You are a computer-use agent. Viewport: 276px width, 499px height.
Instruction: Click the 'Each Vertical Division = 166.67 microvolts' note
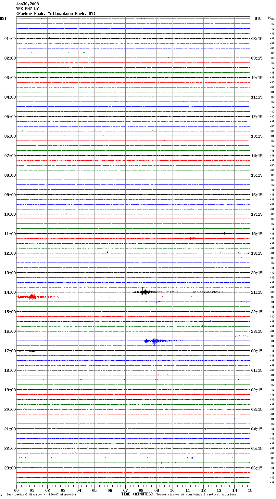pyautogui.click(x=41, y=494)
